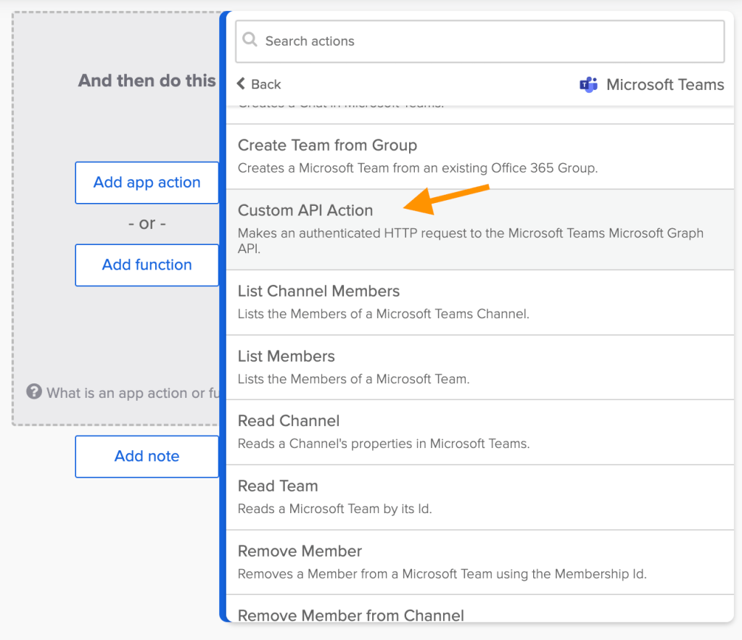
Task: Click the magnifying glass search icon
Action: point(250,40)
